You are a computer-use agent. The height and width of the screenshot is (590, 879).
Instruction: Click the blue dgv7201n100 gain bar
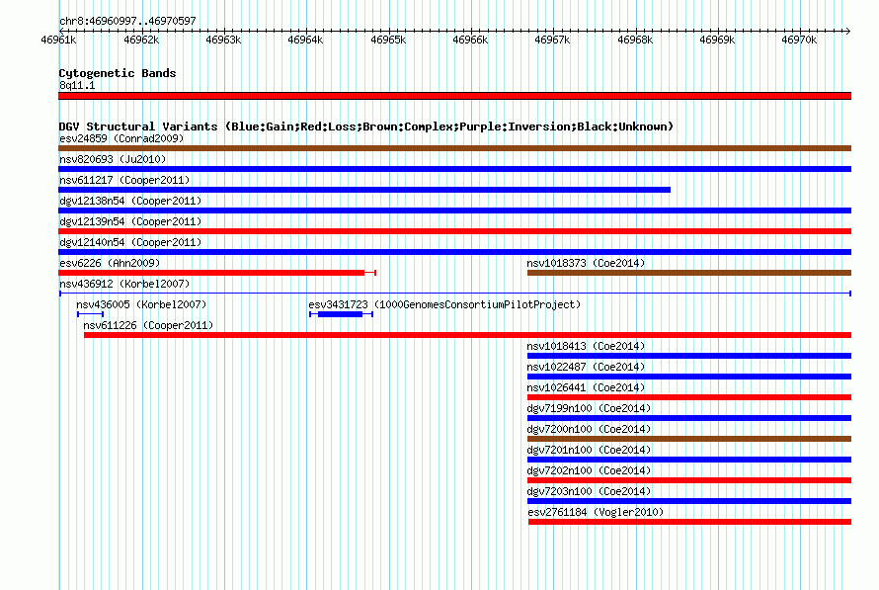coord(689,460)
